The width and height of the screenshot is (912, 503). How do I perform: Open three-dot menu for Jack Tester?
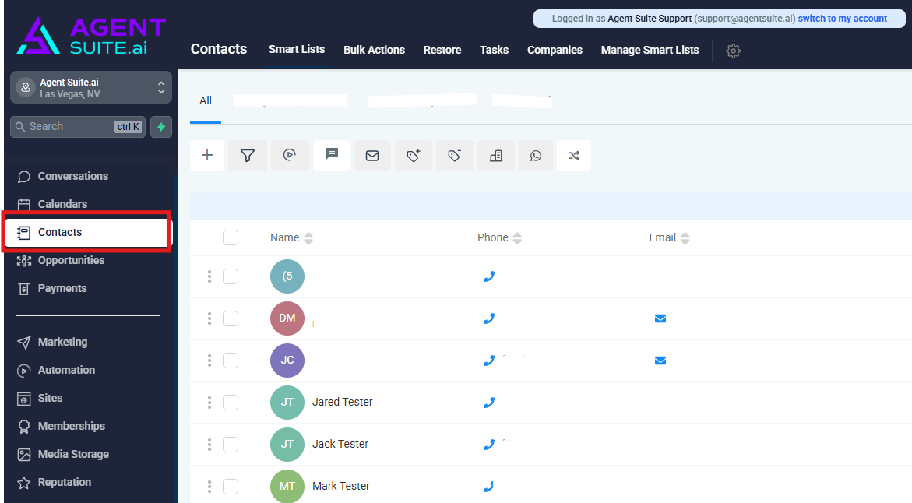210,445
